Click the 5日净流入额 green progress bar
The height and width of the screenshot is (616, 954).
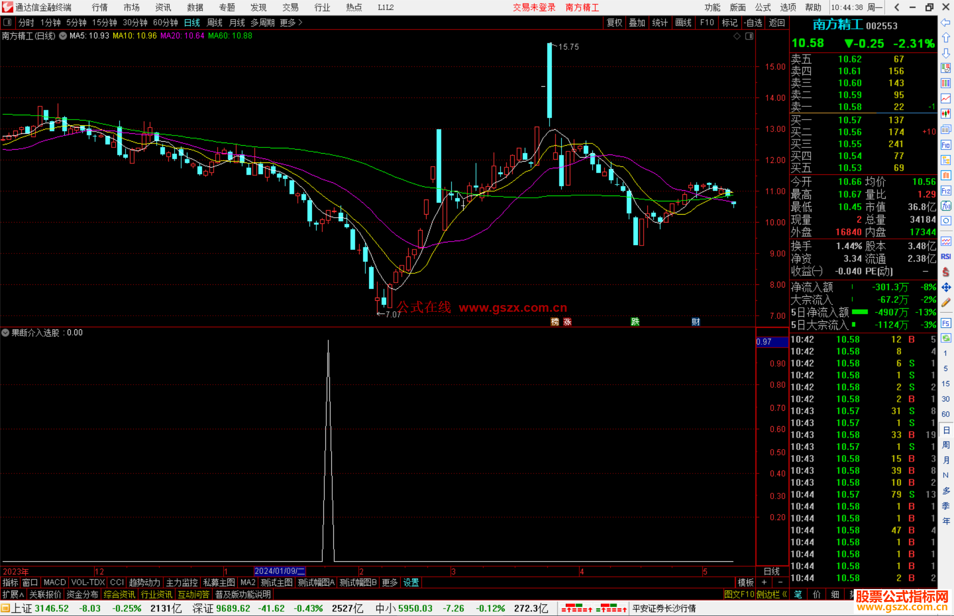tap(859, 312)
